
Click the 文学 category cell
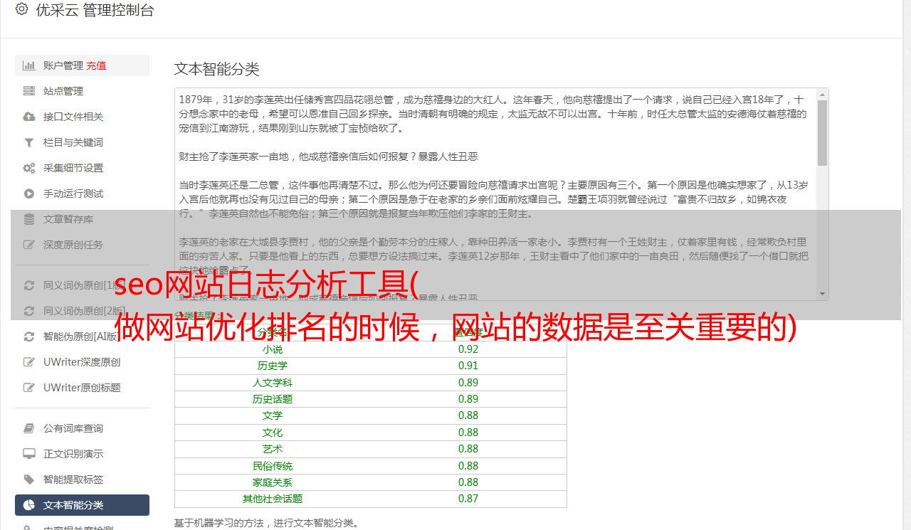[273, 415]
